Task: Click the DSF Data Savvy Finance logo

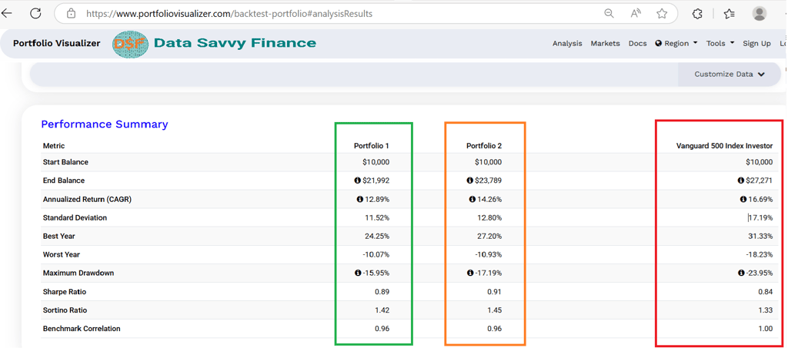Action: pos(215,44)
